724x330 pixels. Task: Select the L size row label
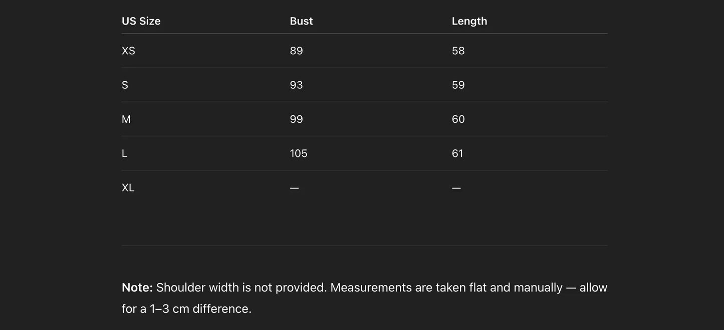[x=124, y=153]
